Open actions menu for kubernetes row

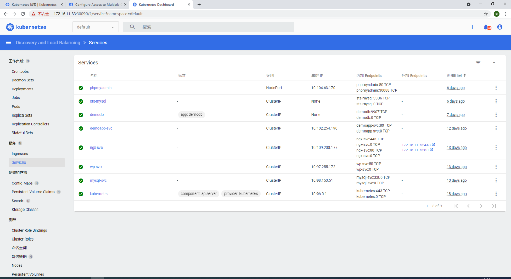[x=496, y=194]
